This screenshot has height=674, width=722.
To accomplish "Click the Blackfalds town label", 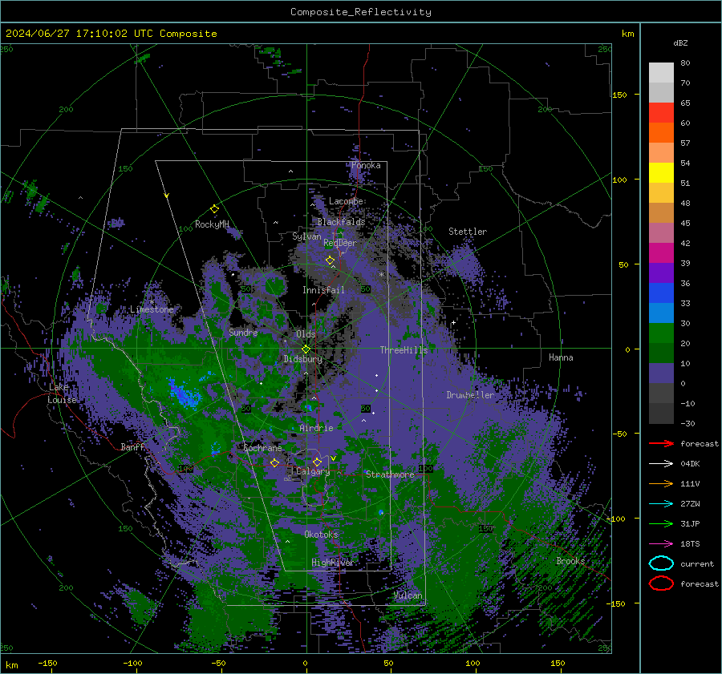I will [x=341, y=222].
